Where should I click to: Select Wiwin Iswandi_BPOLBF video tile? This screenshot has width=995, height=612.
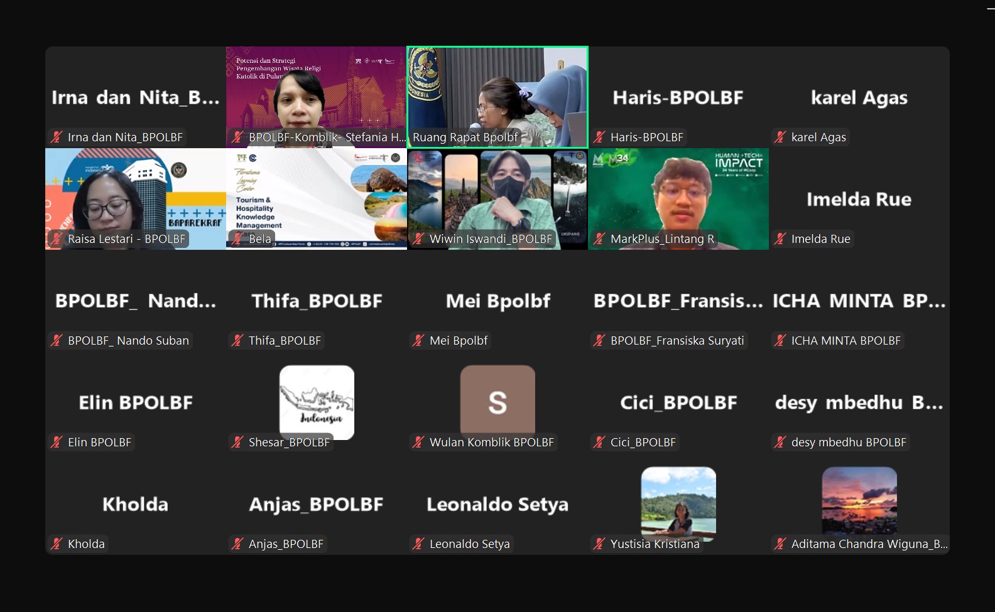click(497, 199)
